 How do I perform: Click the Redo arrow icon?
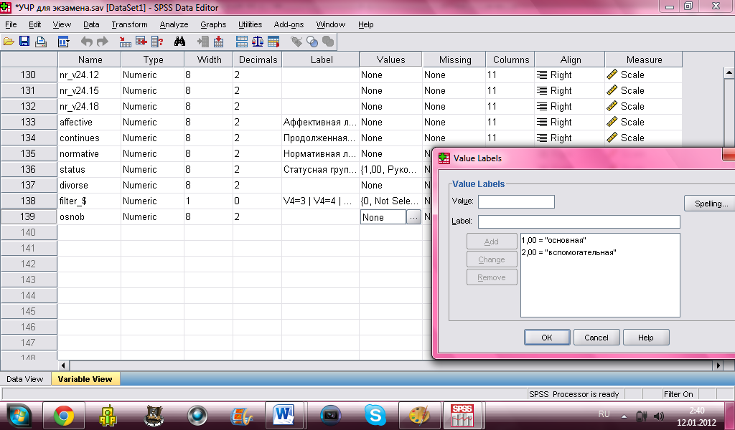(x=102, y=42)
